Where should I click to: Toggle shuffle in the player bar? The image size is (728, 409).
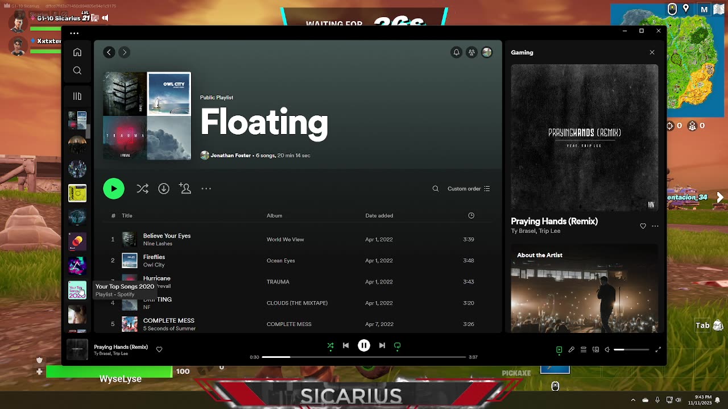tap(330, 345)
